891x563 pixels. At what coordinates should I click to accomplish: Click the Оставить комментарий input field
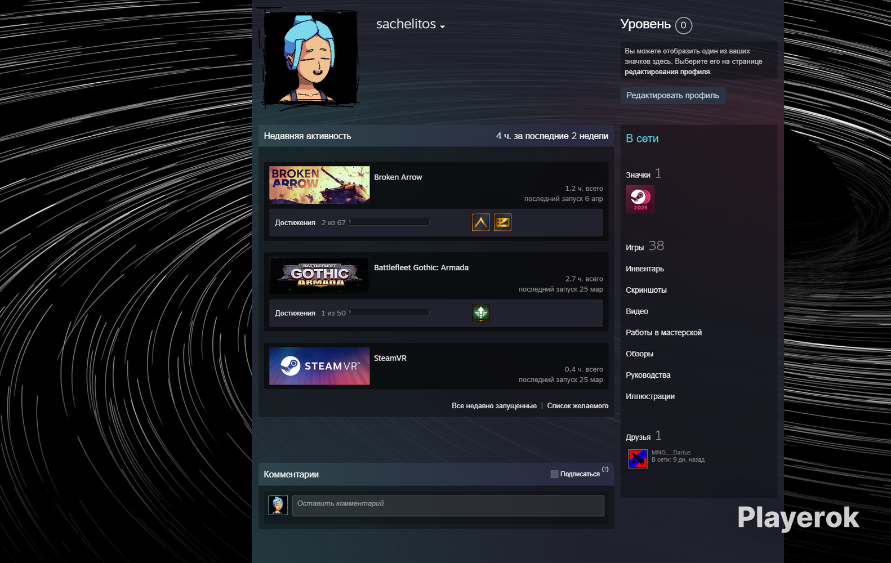pyautogui.click(x=448, y=506)
